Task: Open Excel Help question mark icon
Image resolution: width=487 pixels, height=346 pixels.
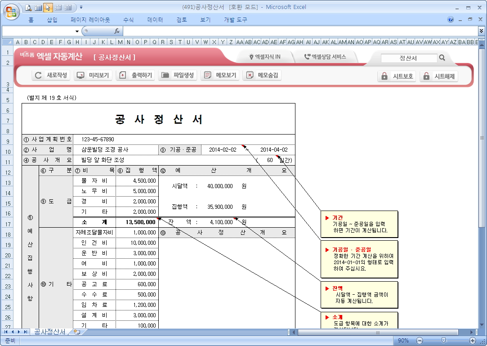Action: coord(451,20)
